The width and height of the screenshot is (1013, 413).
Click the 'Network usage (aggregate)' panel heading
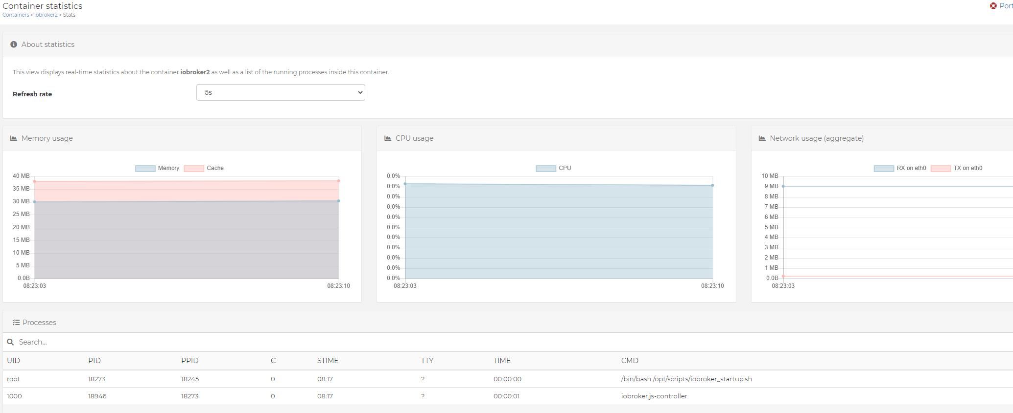817,138
